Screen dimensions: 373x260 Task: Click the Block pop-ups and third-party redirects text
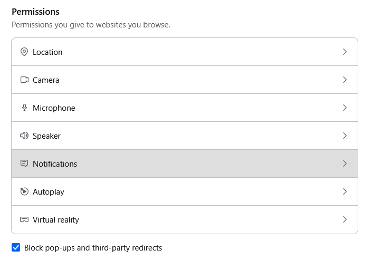[93, 248]
